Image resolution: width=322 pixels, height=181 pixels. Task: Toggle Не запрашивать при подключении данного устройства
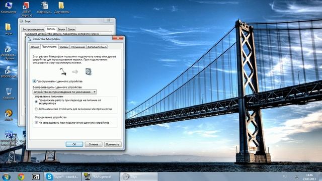tap(36, 123)
